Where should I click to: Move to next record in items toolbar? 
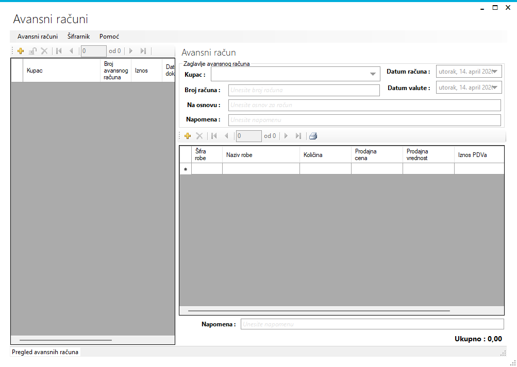(286, 136)
